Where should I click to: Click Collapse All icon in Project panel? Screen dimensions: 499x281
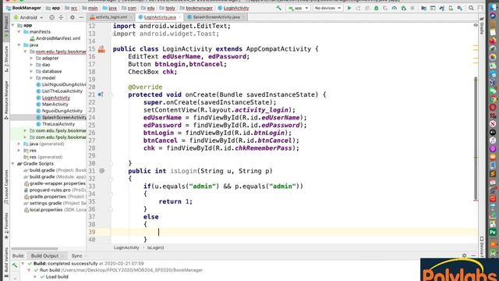pos(61,17)
